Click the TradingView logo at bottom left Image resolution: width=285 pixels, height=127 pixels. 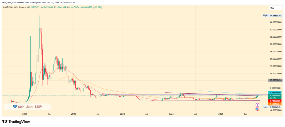[16, 122]
